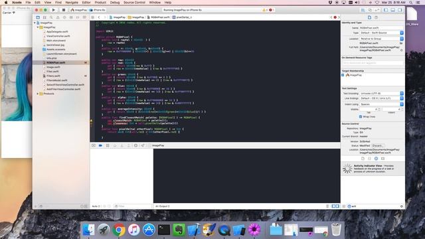Clear console with the trash icon

coord(327,206)
